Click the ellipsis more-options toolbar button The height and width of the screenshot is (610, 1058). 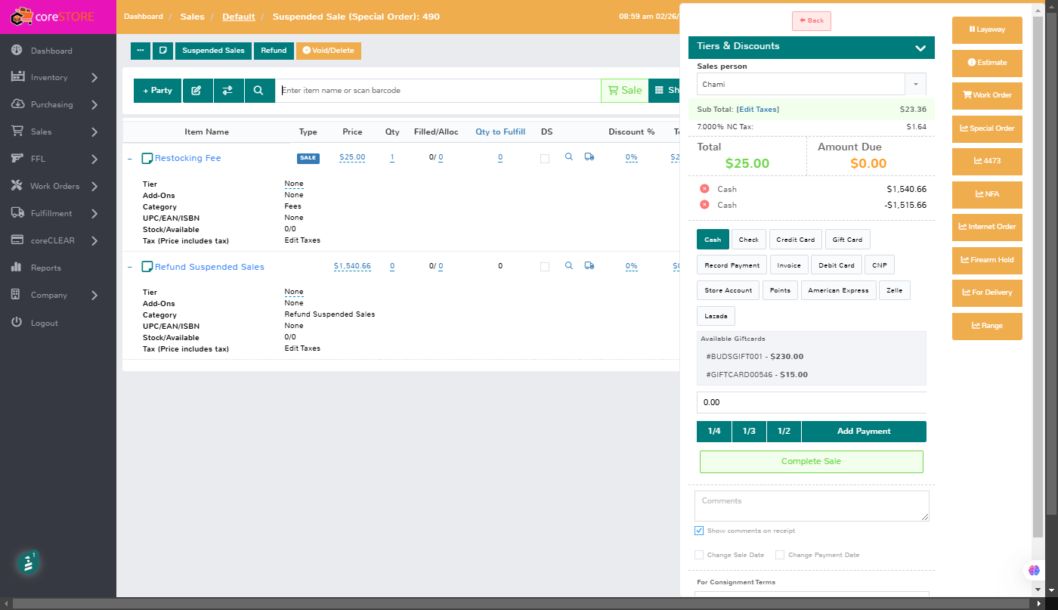point(141,51)
